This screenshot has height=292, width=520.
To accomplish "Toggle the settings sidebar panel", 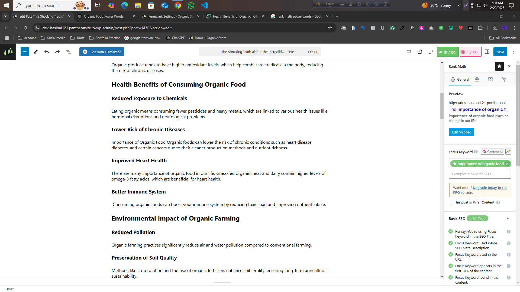I will [x=487, y=52].
